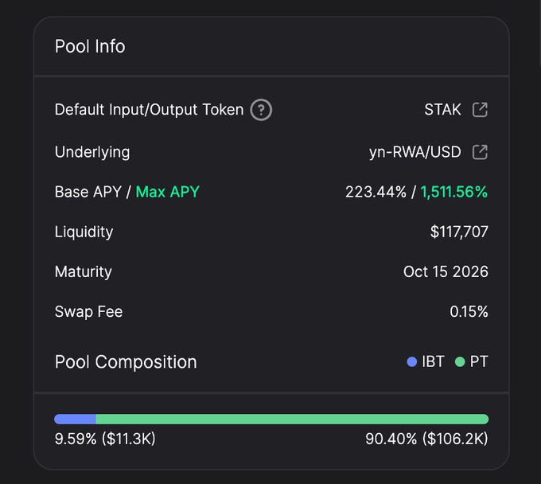
Task: Click the $117,707 liquidity value
Action: click(459, 232)
